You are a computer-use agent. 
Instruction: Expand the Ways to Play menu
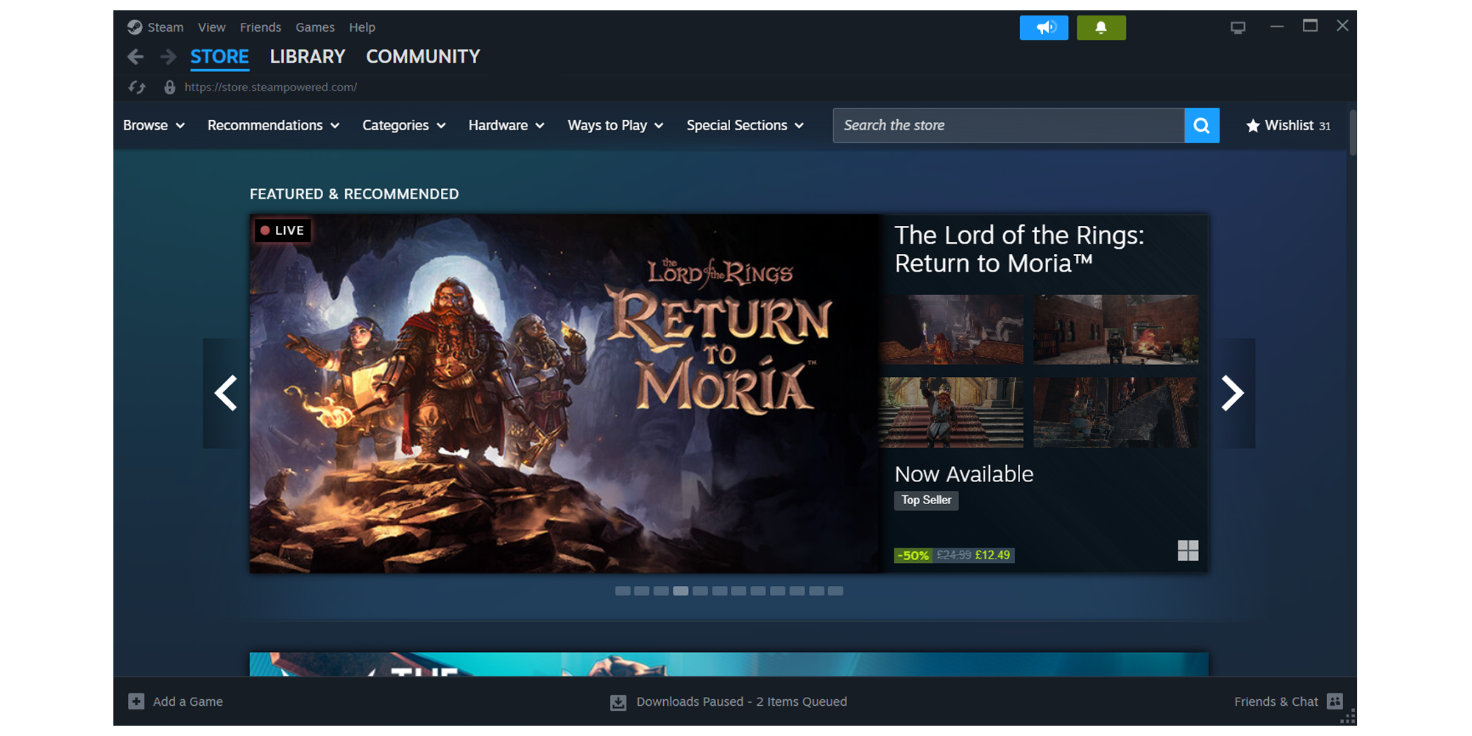click(x=615, y=125)
